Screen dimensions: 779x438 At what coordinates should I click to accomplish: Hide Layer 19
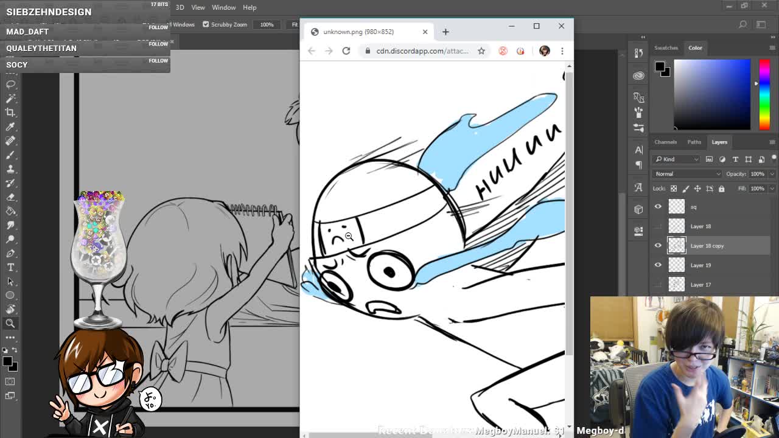(x=658, y=265)
